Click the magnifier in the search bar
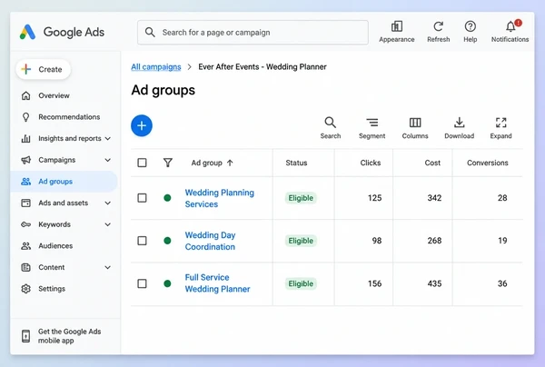 click(150, 33)
